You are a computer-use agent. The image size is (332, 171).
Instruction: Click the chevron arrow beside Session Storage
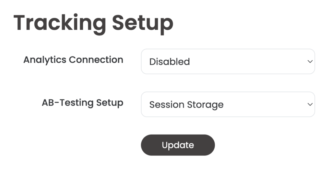310,104
